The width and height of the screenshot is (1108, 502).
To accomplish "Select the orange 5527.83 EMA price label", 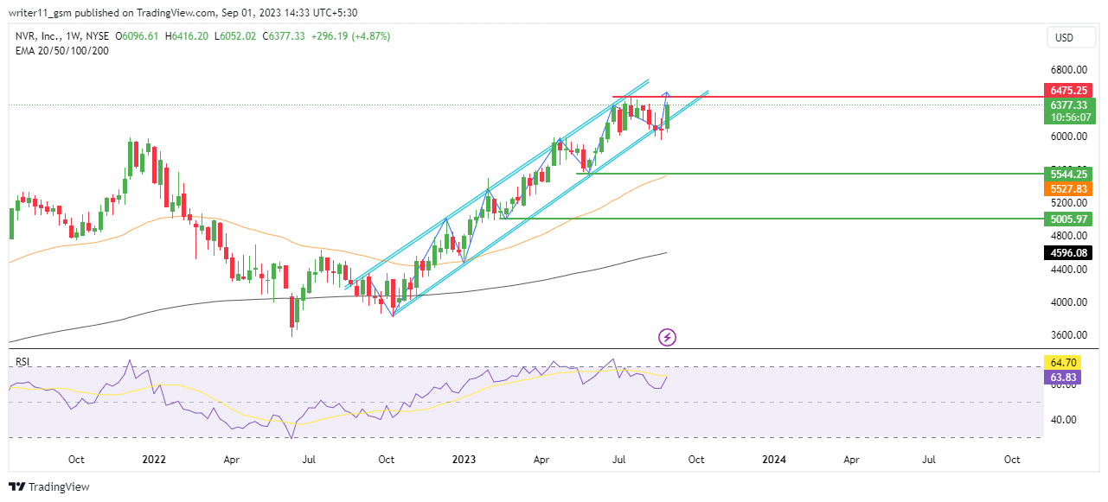I will pyautogui.click(x=1069, y=187).
